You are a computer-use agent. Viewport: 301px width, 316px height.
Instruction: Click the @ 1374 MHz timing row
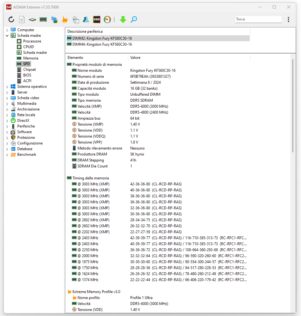(x=158, y=280)
